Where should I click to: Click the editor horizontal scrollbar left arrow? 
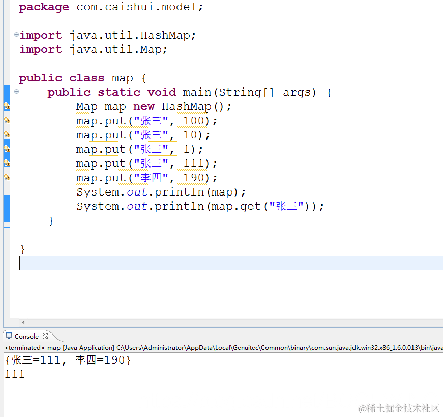point(23,322)
